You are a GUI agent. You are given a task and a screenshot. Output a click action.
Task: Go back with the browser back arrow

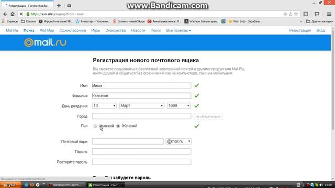point(5,14)
